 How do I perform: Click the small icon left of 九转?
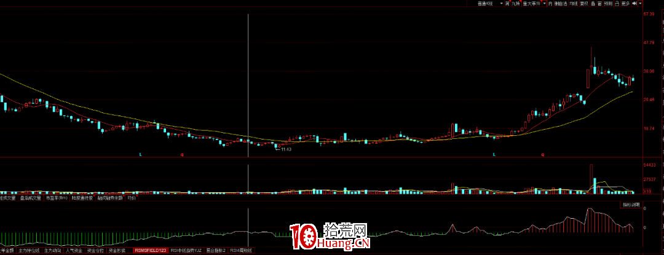pos(507,4)
